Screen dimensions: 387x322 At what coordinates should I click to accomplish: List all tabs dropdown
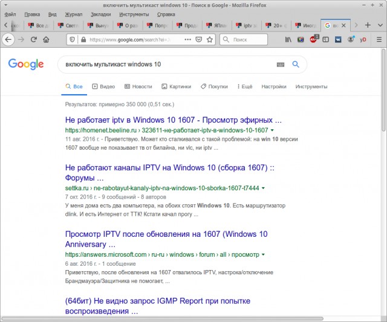pyautogui.click(x=380, y=25)
